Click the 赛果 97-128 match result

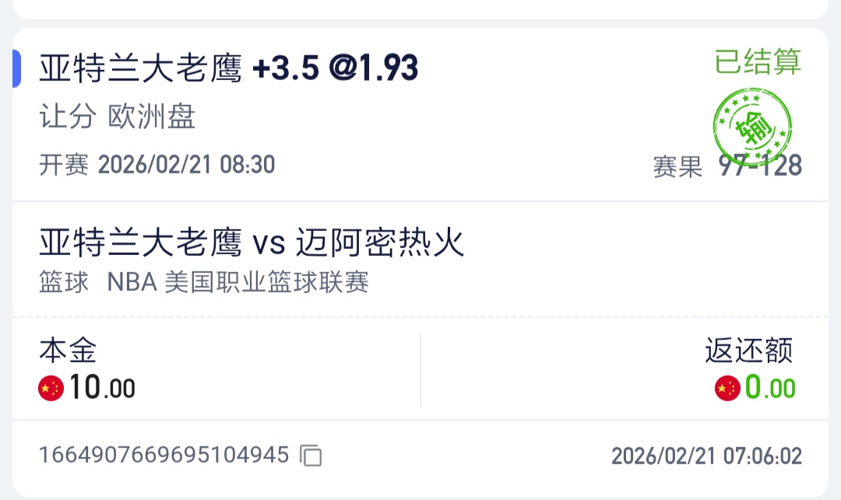click(727, 166)
